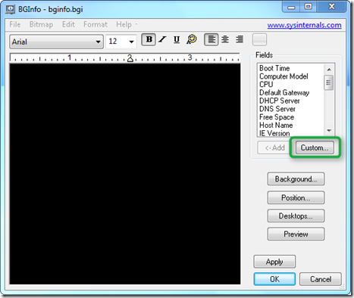Select Free Space field
354x298 pixels.
point(277,117)
